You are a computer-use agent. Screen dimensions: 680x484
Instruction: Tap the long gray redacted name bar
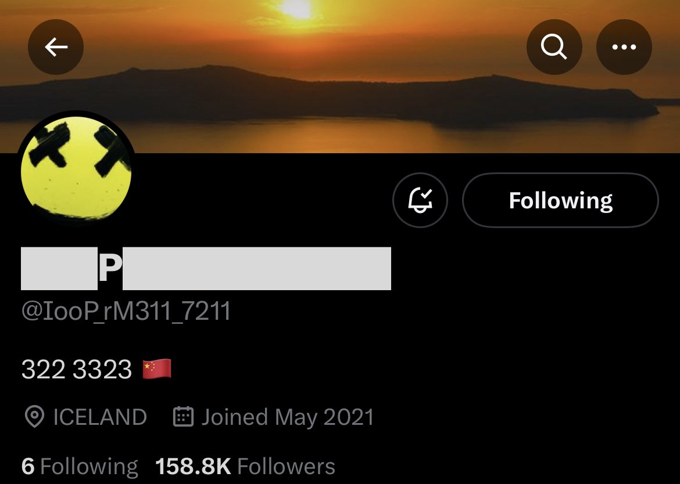tap(257, 269)
